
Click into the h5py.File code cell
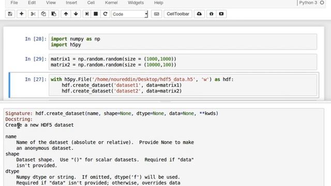click(x=183, y=85)
